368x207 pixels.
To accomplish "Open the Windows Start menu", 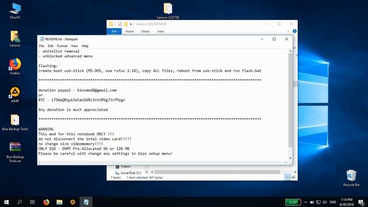I will 6,202.
